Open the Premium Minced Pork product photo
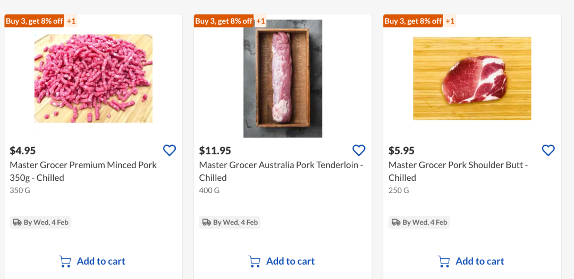Screen dimensions: 574x279 pos(94,79)
